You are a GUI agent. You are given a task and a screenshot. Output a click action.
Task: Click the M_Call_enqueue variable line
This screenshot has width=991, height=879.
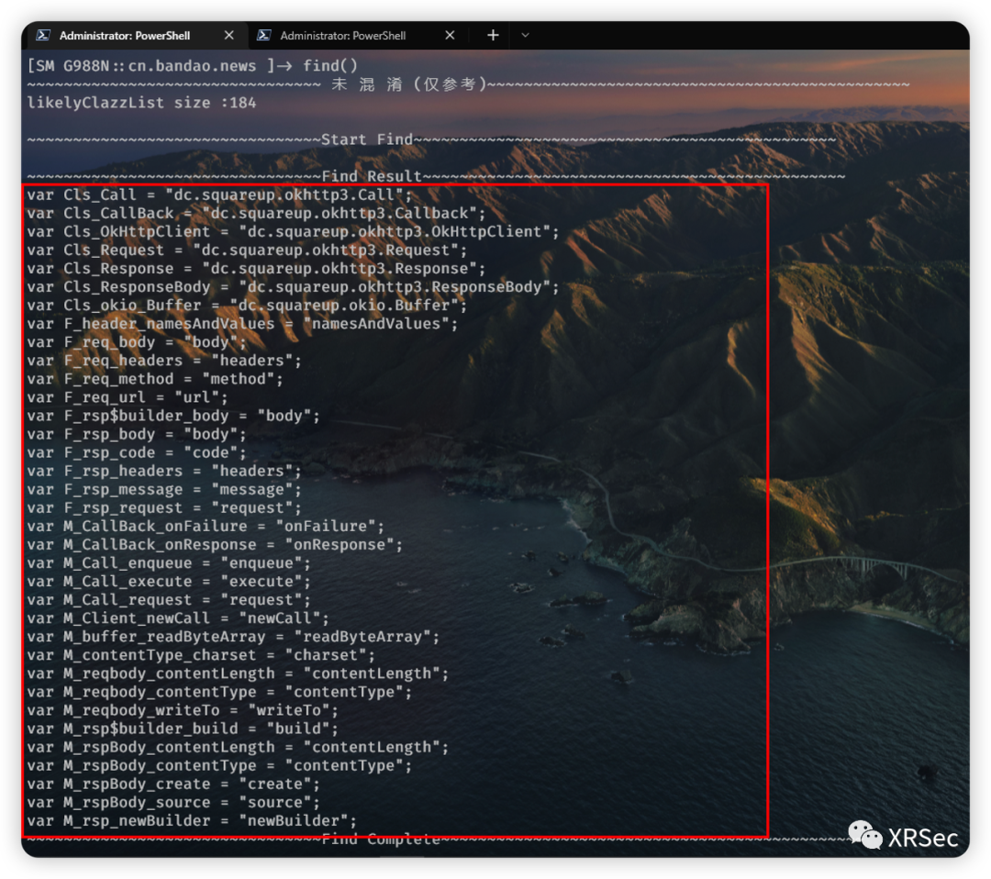click(169, 563)
